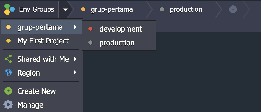Click the plus icon in the breadcrumb bar
The height and width of the screenshot is (112, 261).
click(x=233, y=9)
